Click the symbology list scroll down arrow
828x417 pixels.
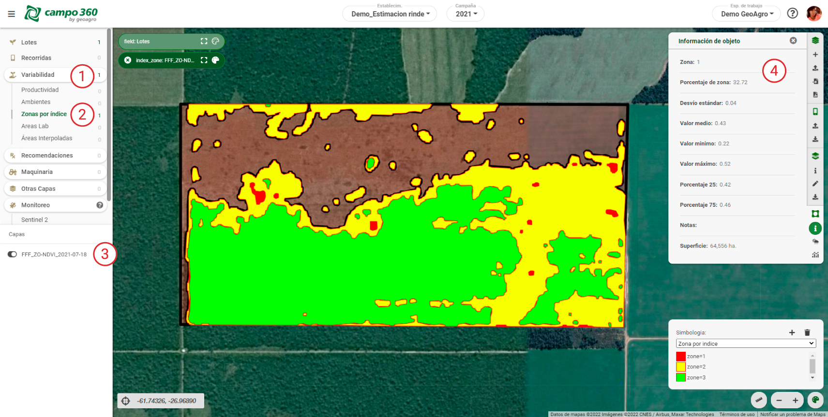tap(813, 378)
